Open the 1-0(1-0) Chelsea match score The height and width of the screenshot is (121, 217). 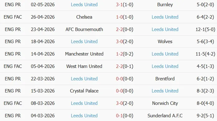coord(125,17)
